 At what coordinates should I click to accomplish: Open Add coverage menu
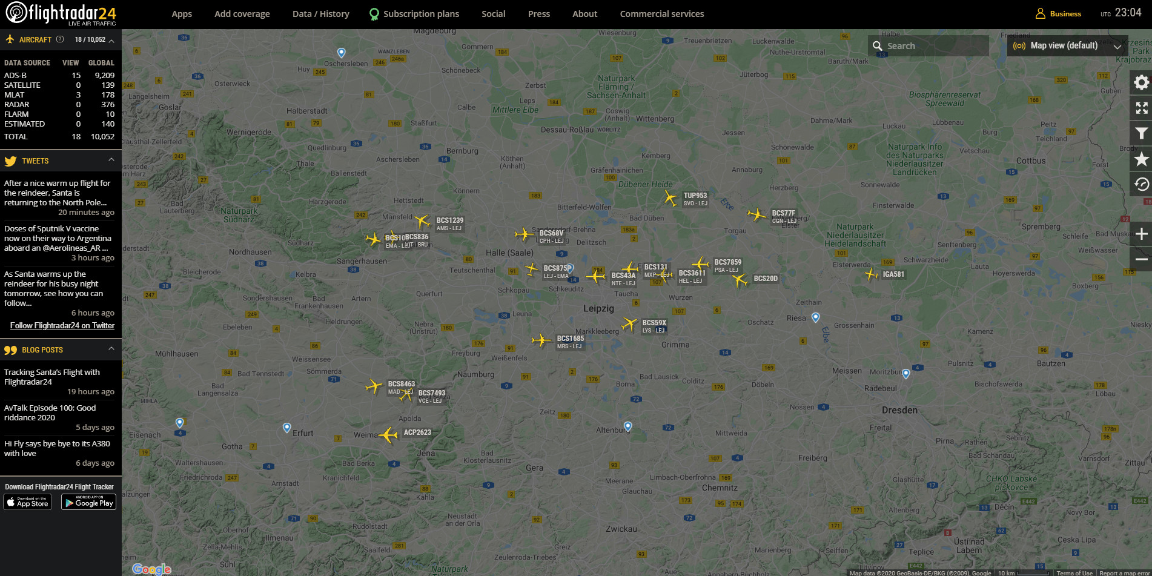coord(242,13)
